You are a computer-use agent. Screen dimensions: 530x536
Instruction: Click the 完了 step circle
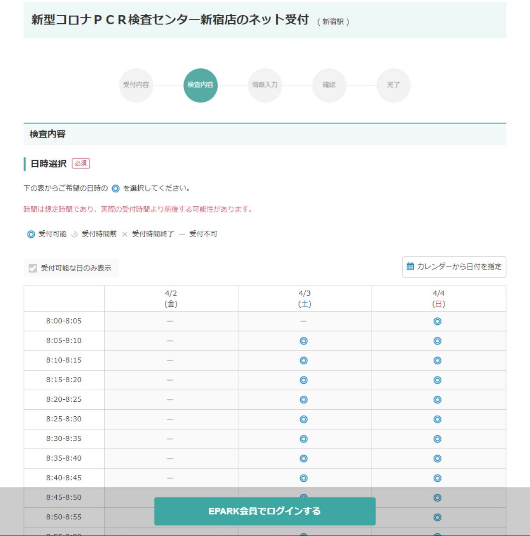tap(393, 85)
